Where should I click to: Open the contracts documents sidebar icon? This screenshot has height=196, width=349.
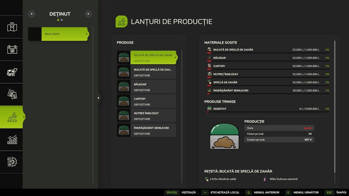pyautogui.click(x=12, y=94)
